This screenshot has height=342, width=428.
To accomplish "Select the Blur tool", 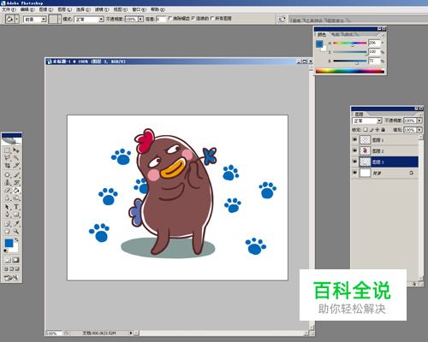I will click(x=8, y=198).
